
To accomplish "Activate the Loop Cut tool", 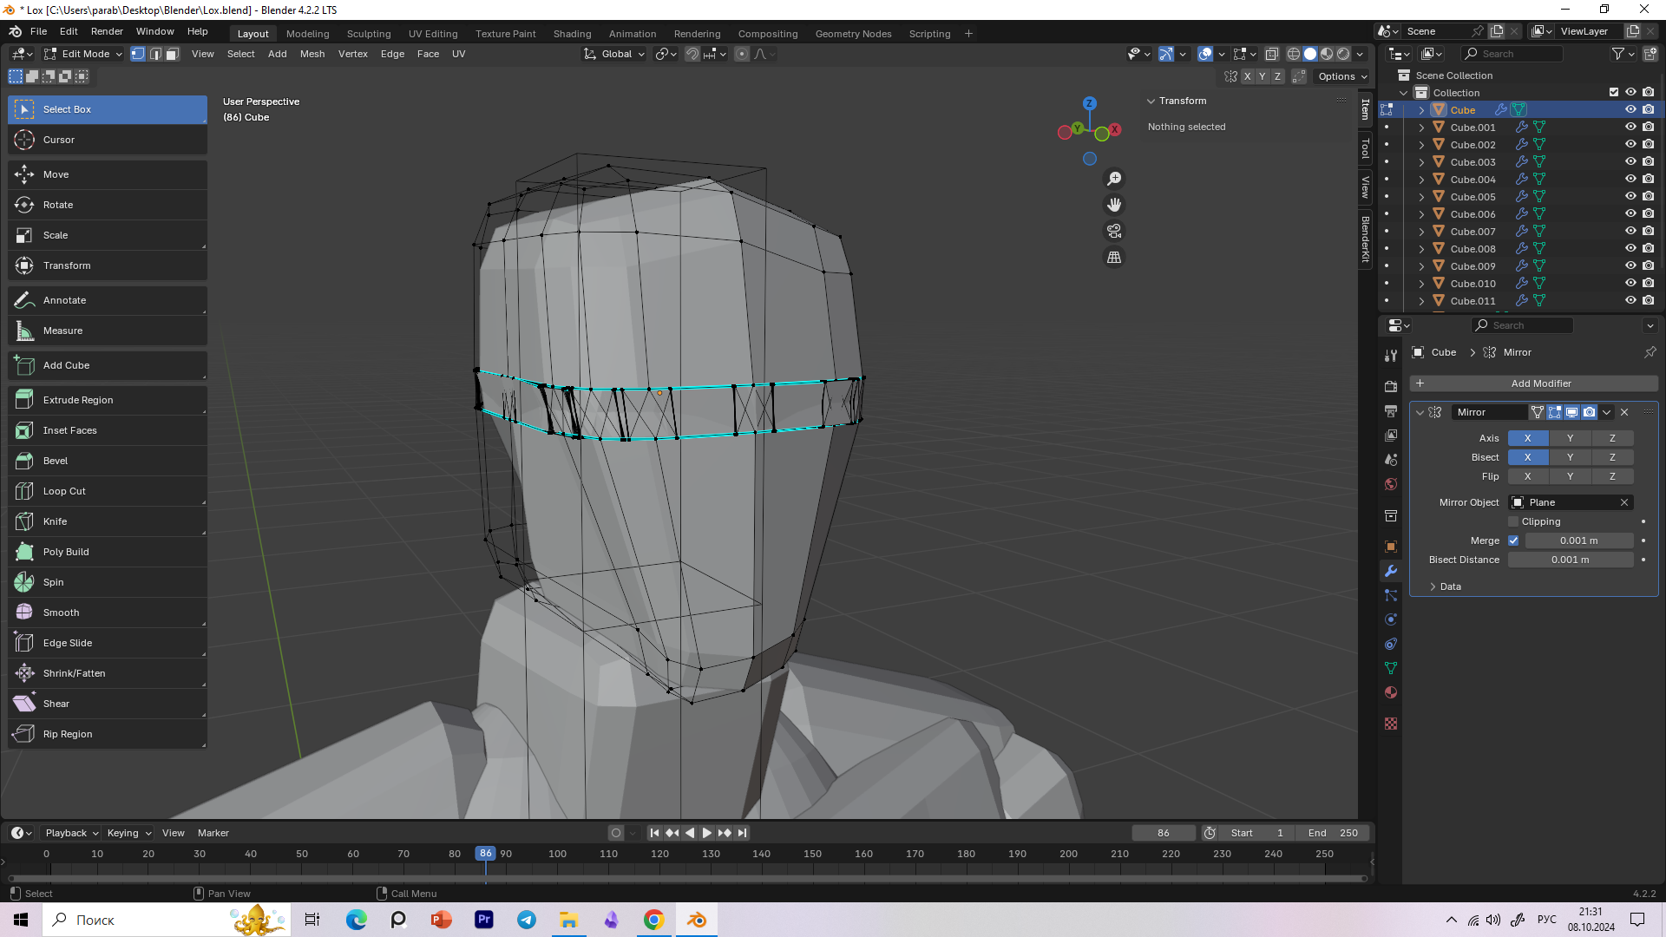I will pyautogui.click(x=107, y=491).
